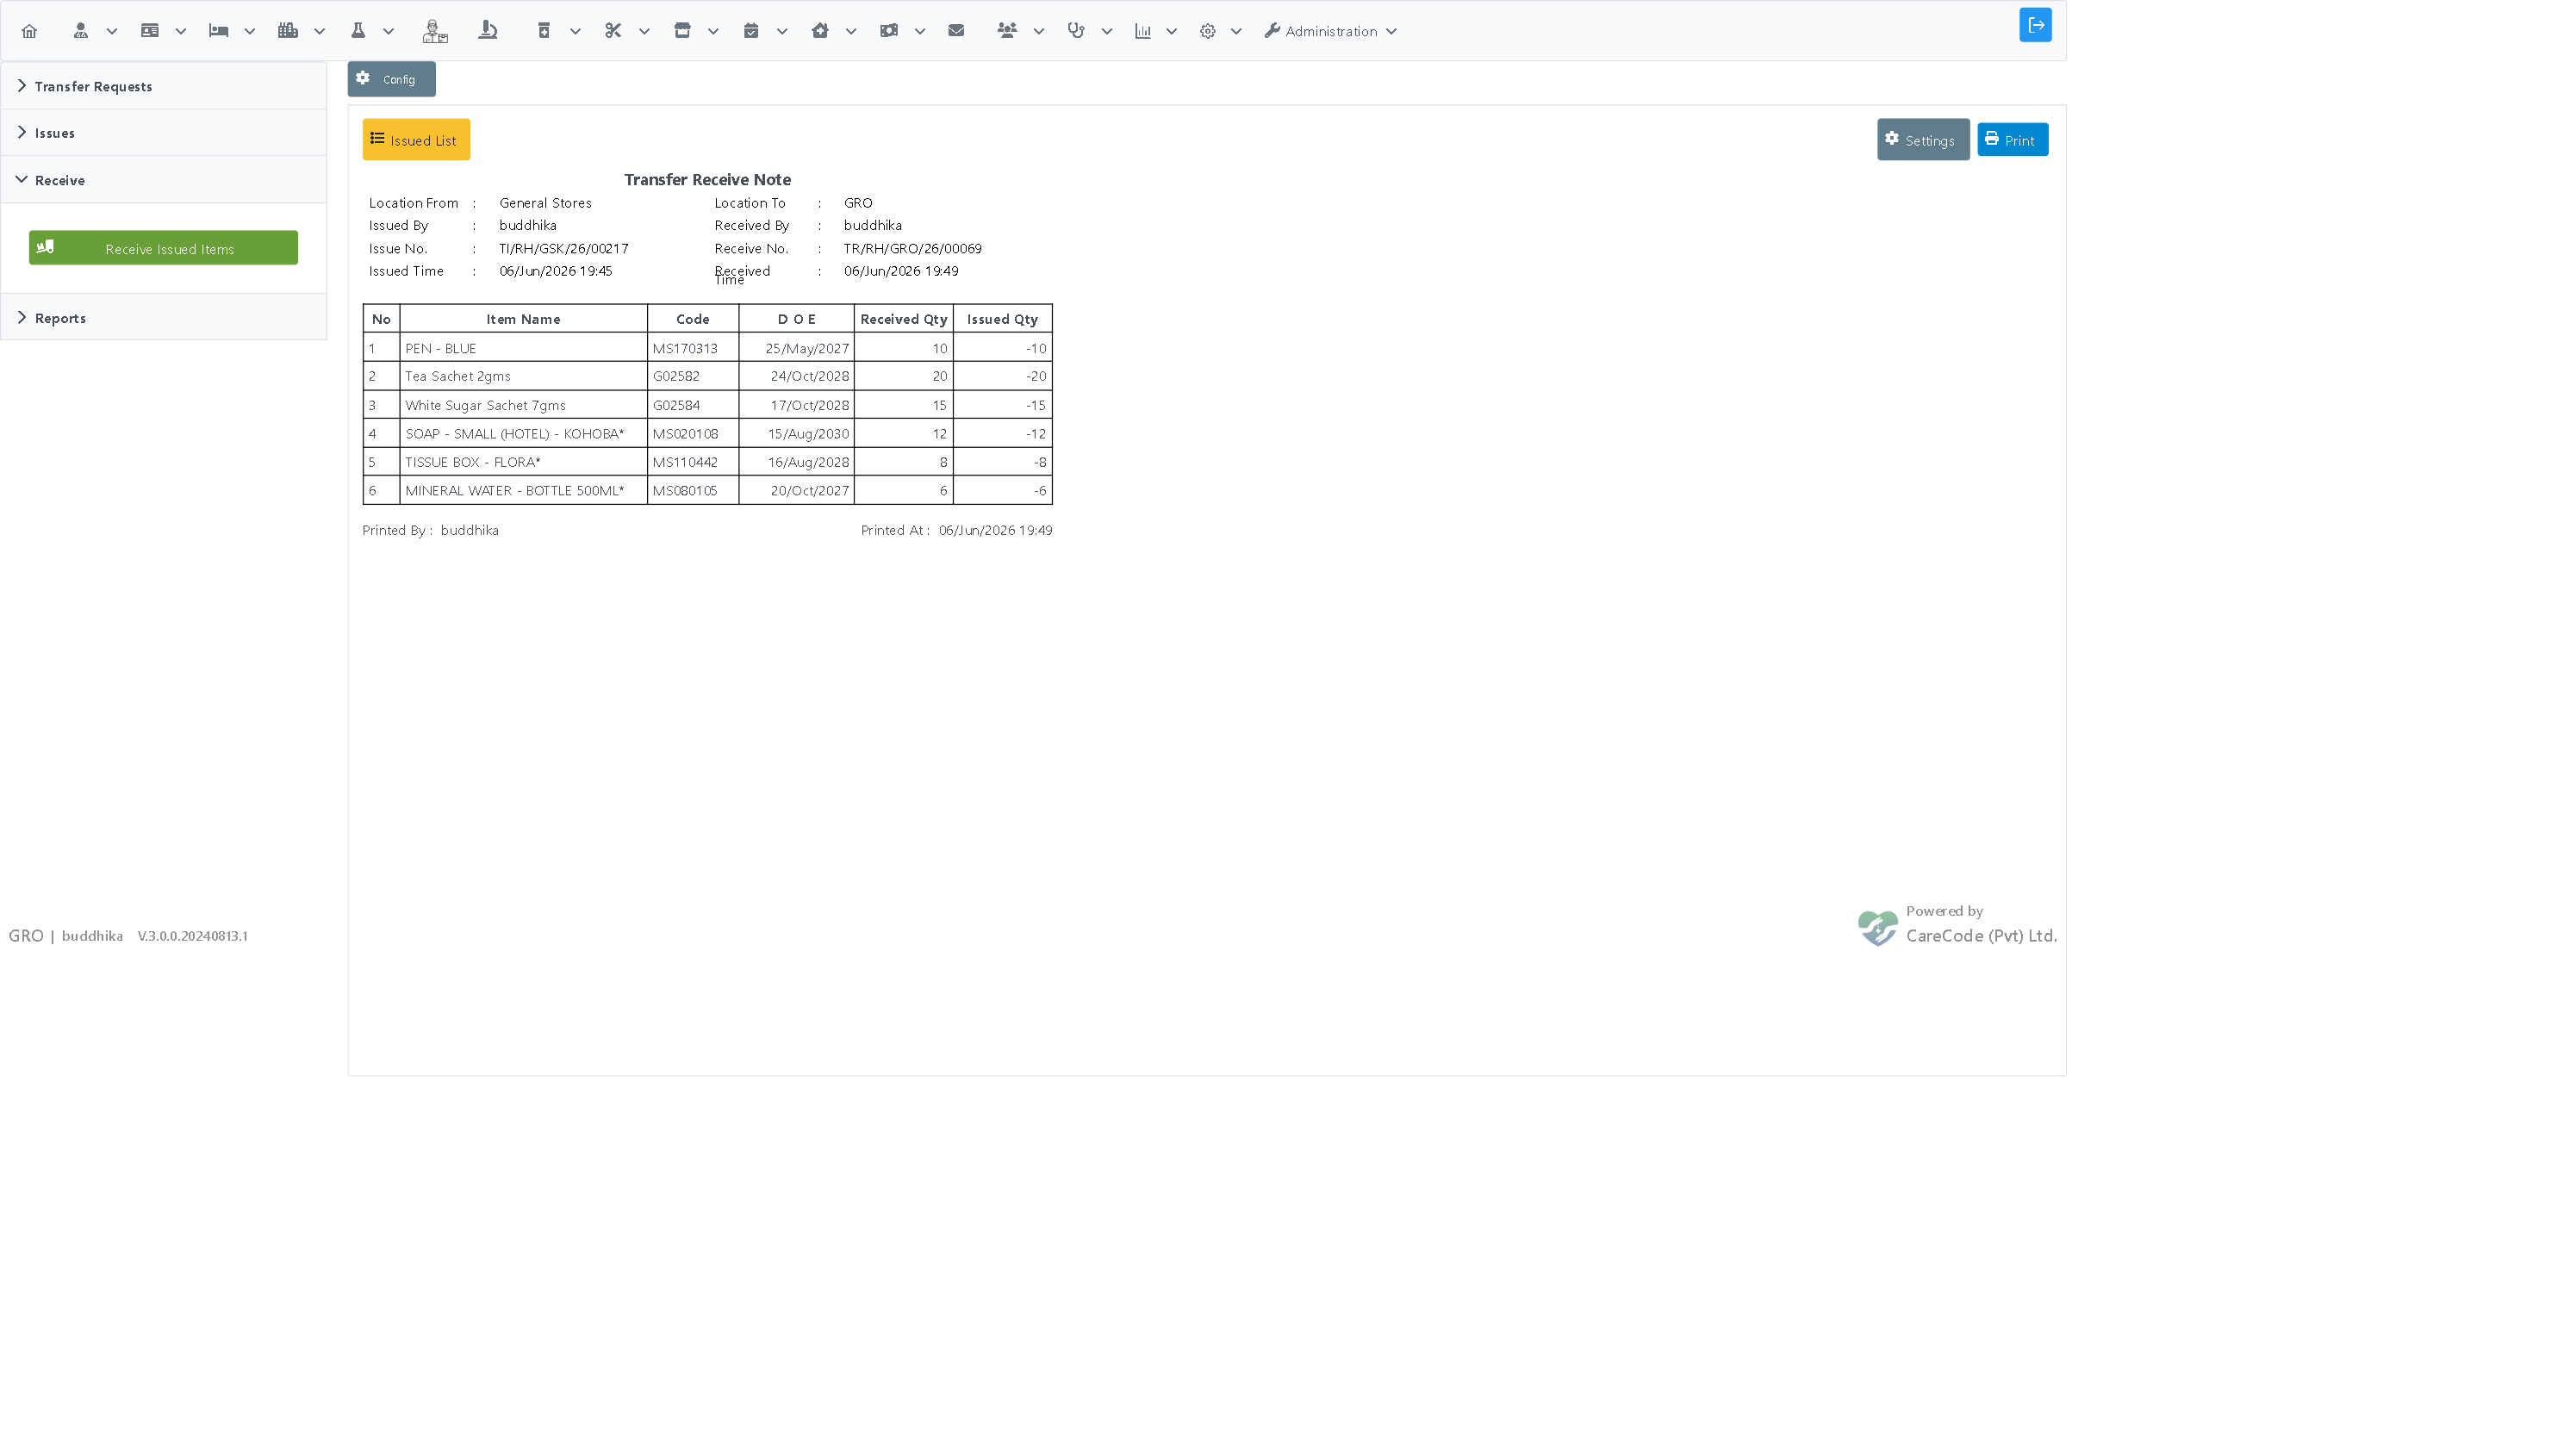Open the inpatient bed menu icon
Screen dimensions: 2576x1449
[219, 31]
